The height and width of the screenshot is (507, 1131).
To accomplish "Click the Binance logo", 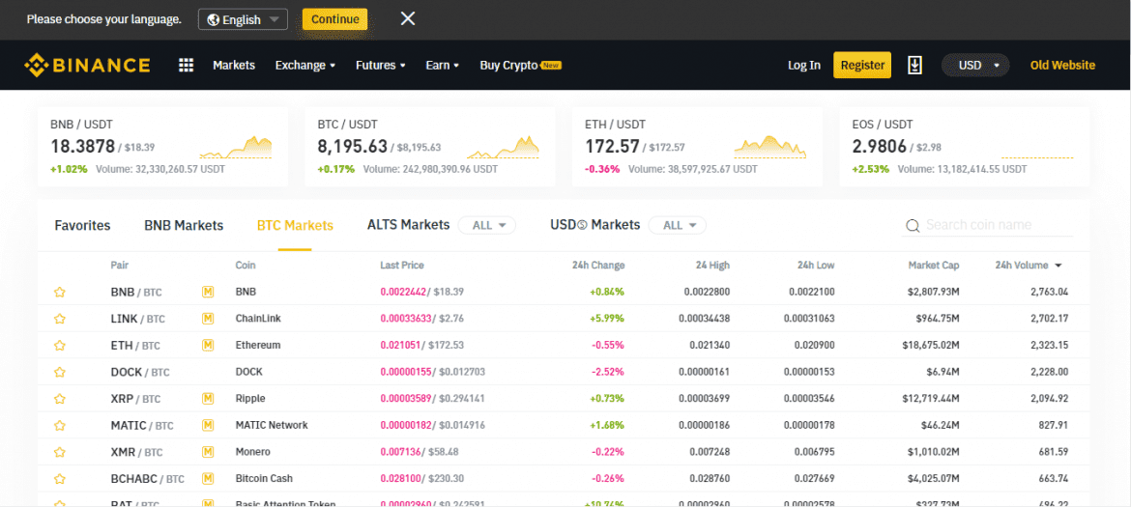I will coord(87,66).
